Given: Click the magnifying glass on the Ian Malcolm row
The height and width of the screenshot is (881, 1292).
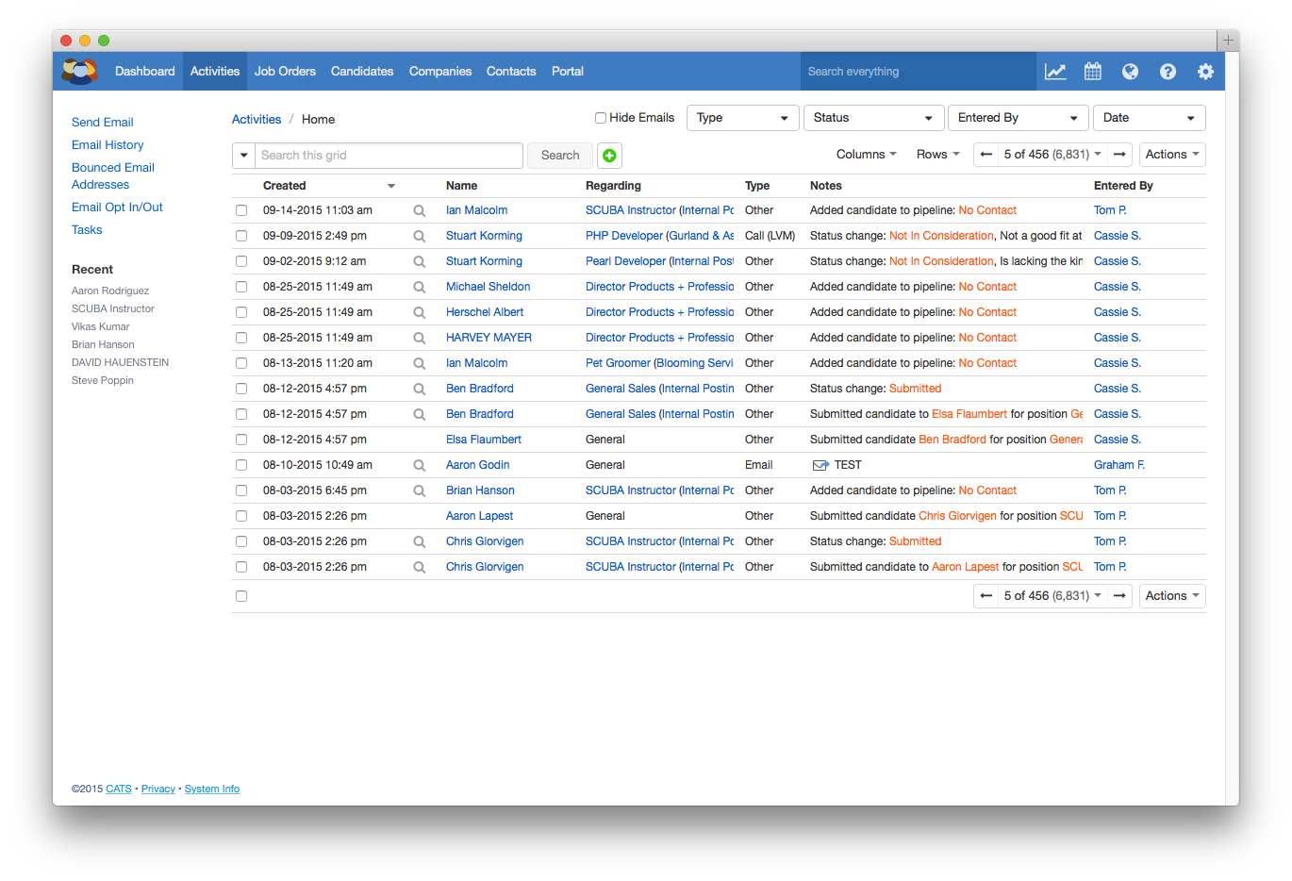Looking at the screenshot, I should (x=419, y=209).
